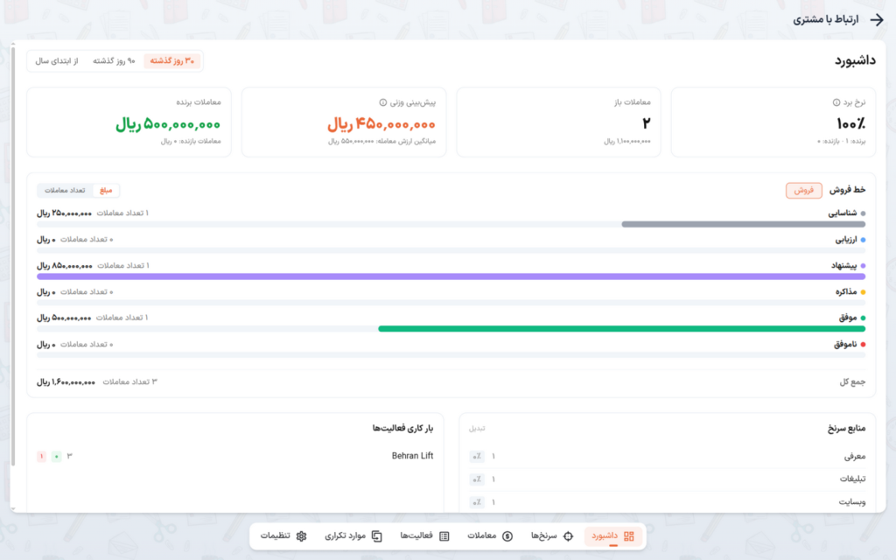
Task: Click the ۵۰۰,۰۰۰,۰۰۰ ریال won deals value
Action: 168,124
